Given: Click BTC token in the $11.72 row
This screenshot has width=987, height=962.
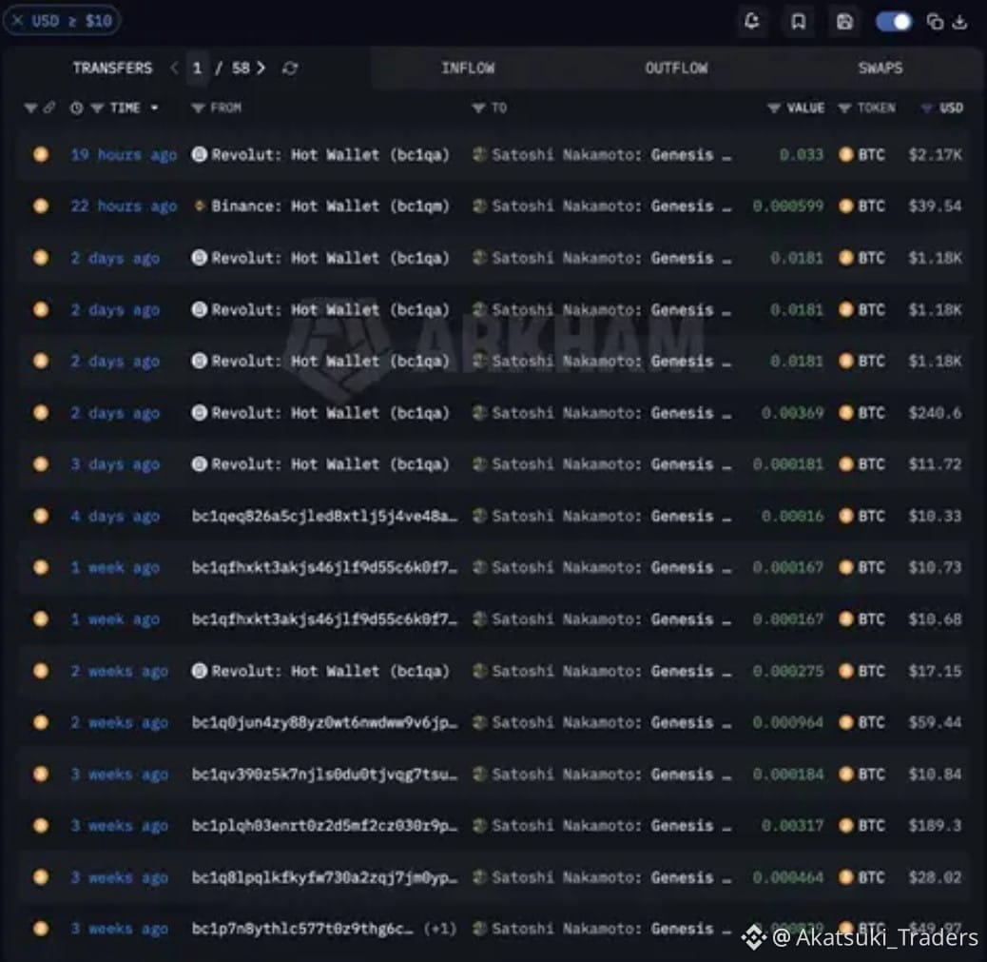Looking at the screenshot, I should [861, 464].
